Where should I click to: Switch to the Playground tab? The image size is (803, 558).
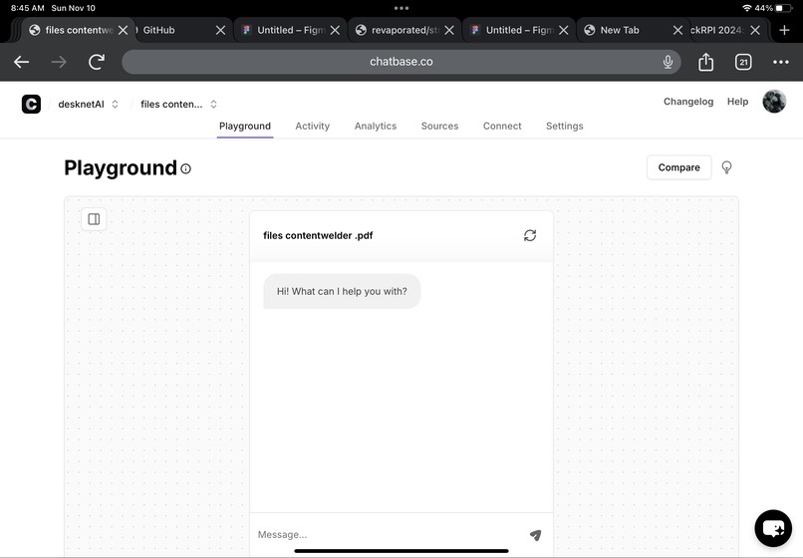tap(245, 127)
